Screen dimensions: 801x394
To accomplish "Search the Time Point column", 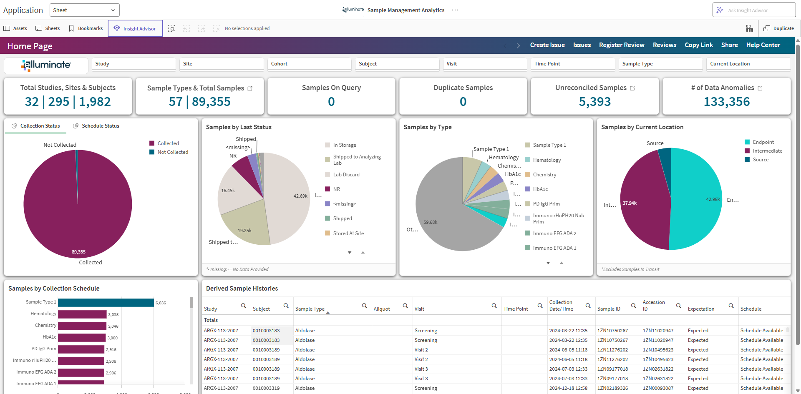I will [540, 306].
